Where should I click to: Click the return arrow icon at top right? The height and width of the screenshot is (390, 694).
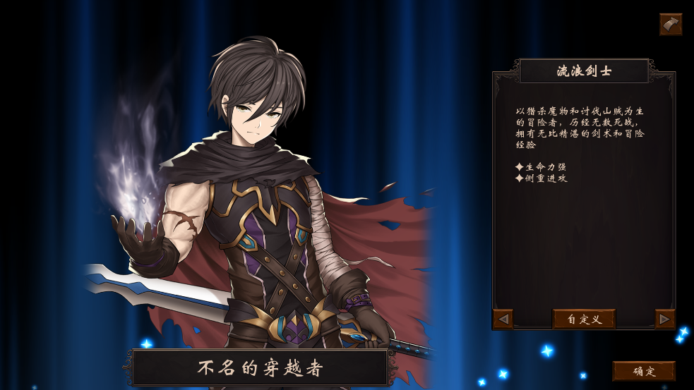pos(671,24)
